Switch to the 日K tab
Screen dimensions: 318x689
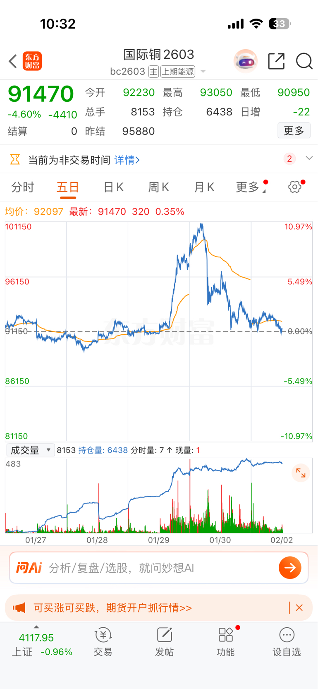click(113, 187)
